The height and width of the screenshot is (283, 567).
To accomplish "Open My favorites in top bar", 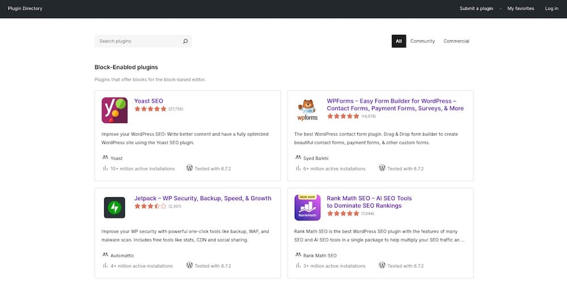I will click(521, 9).
